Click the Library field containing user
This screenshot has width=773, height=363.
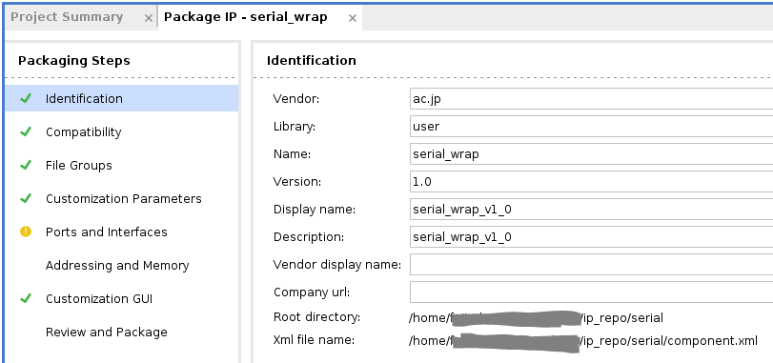coord(591,126)
